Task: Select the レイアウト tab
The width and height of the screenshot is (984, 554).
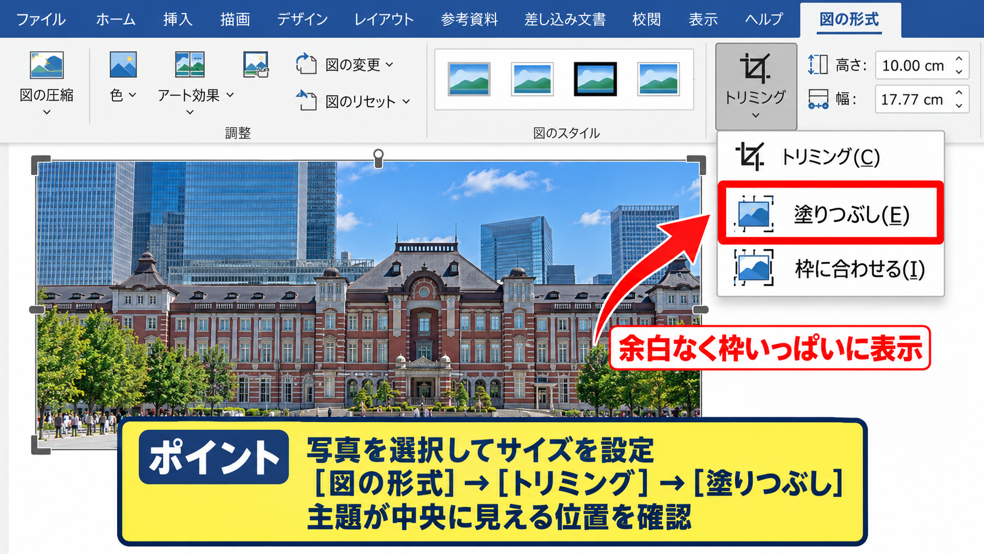Action: coord(384,19)
